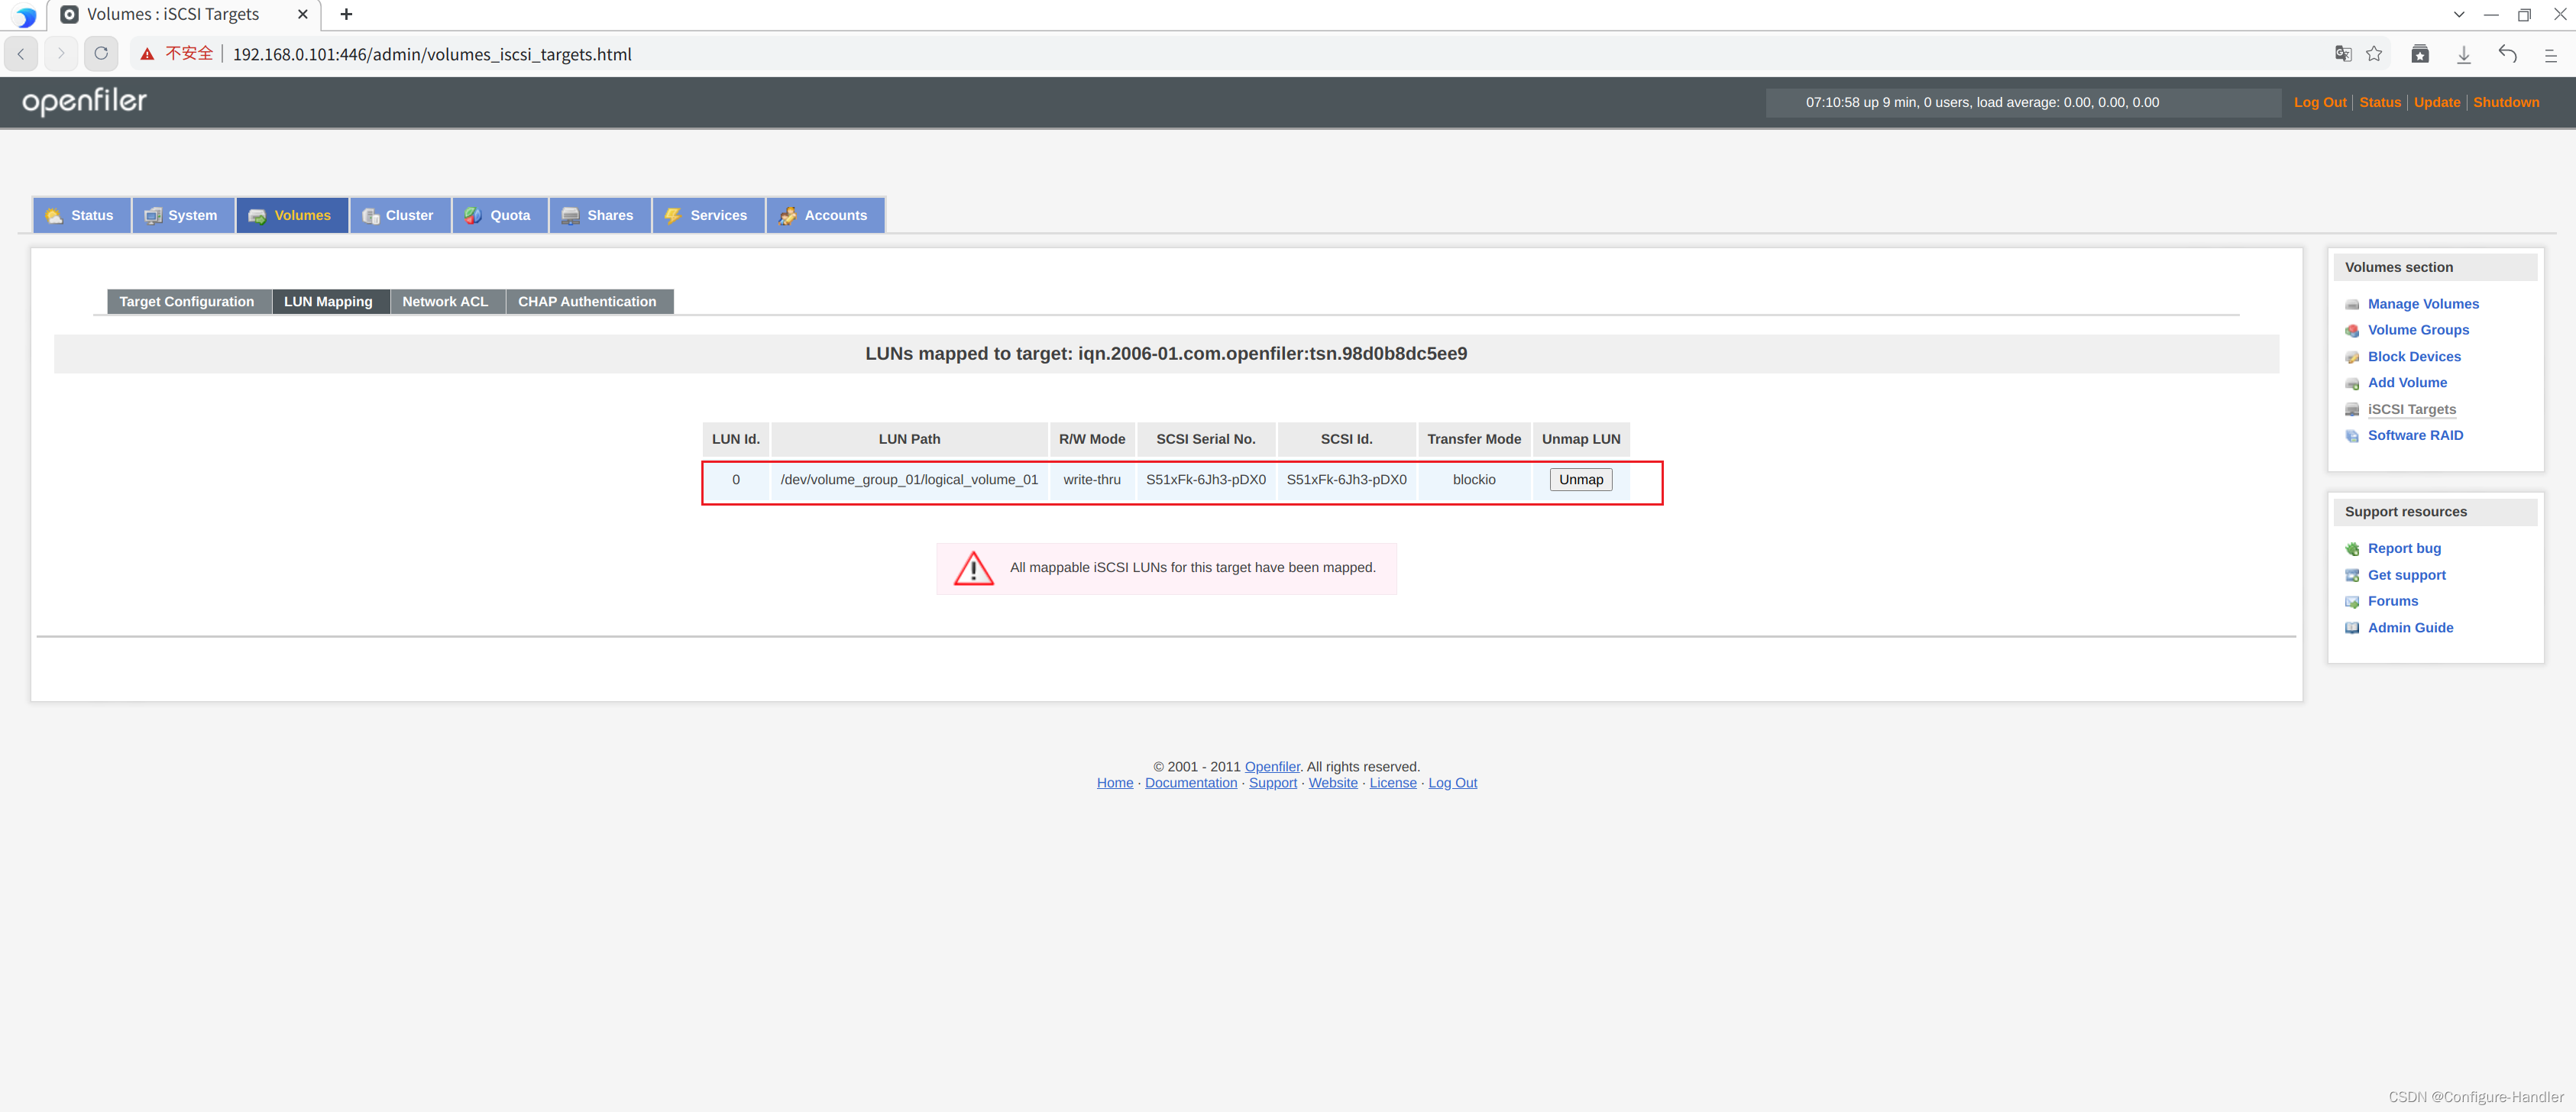This screenshot has width=2576, height=1112.
Task: Click the Volume Groups icon
Action: point(2353,330)
